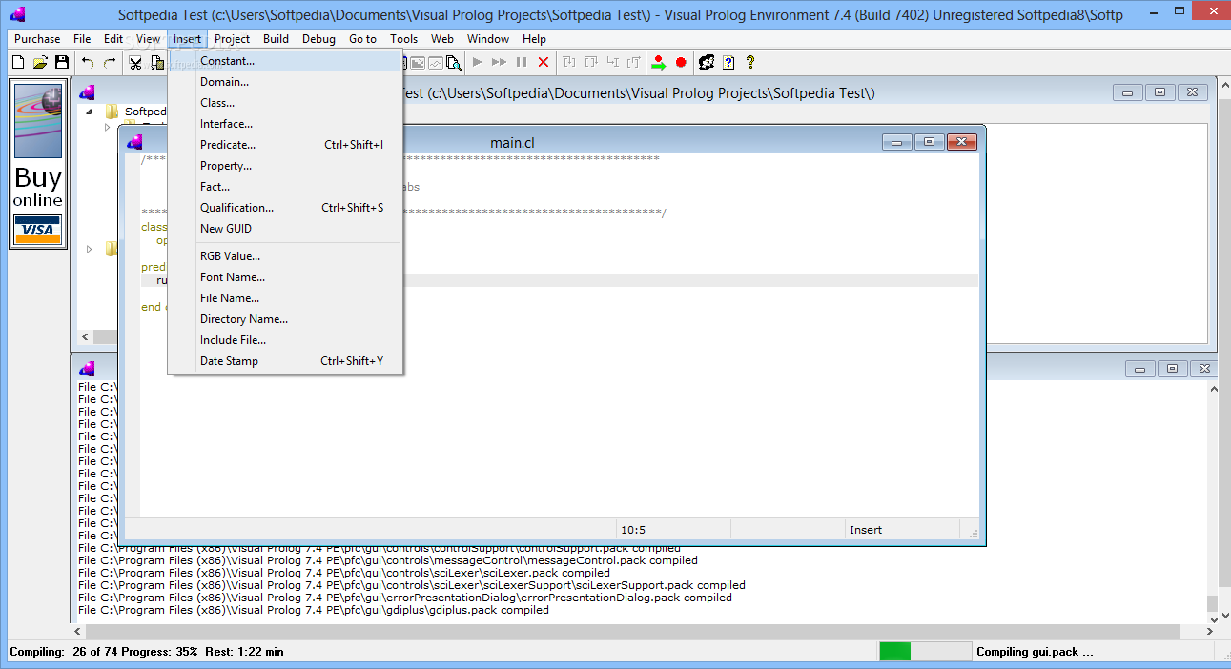Image resolution: width=1231 pixels, height=669 pixels.
Task: Select Class... from the Insert menu
Action: point(285,103)
